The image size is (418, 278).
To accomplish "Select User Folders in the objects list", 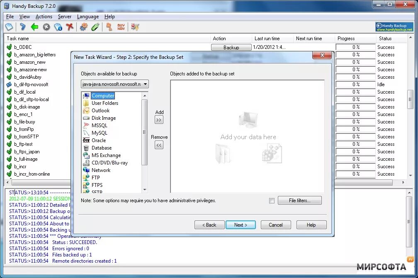I will pos(104,103).
